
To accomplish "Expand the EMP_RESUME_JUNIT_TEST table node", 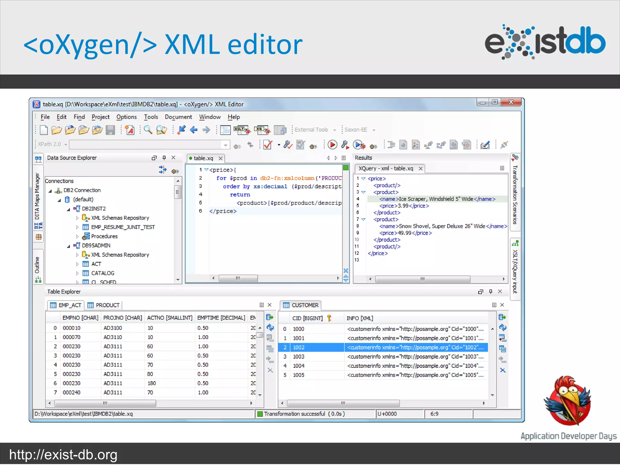I will coord(77,227).
